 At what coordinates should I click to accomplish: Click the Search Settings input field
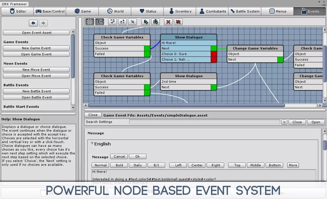pyautogui.click(x=205, y=122)
